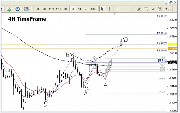Viewport: 180px width, 113px height.
Task: Choose the Horizontal Line drawing tool
Action: pyautogui.click(x=125, y=9)
